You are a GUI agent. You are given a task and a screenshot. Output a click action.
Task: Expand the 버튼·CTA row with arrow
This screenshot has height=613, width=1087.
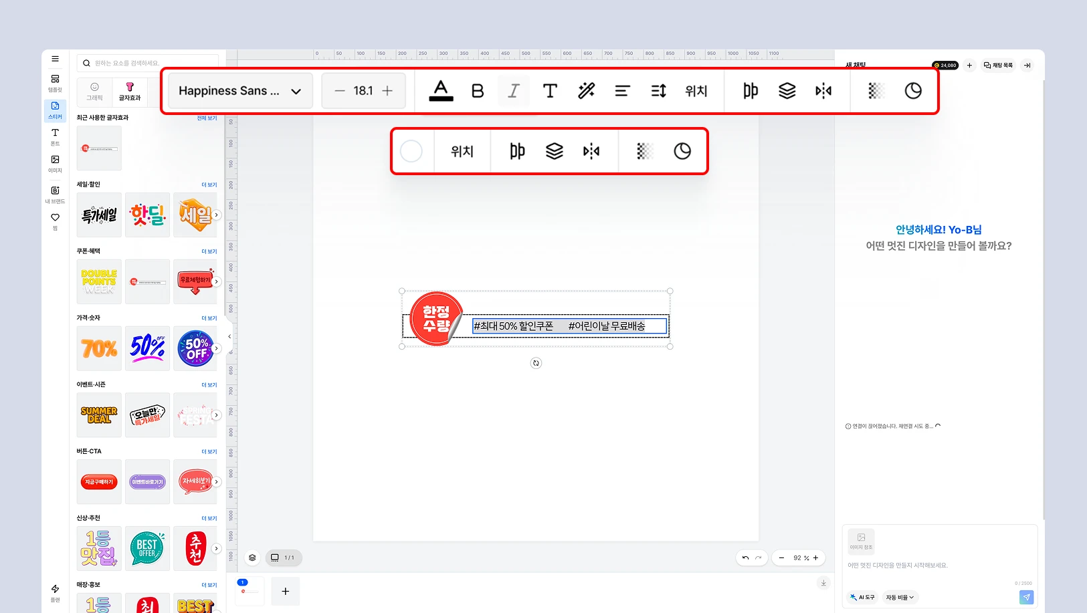coord(216,481)
